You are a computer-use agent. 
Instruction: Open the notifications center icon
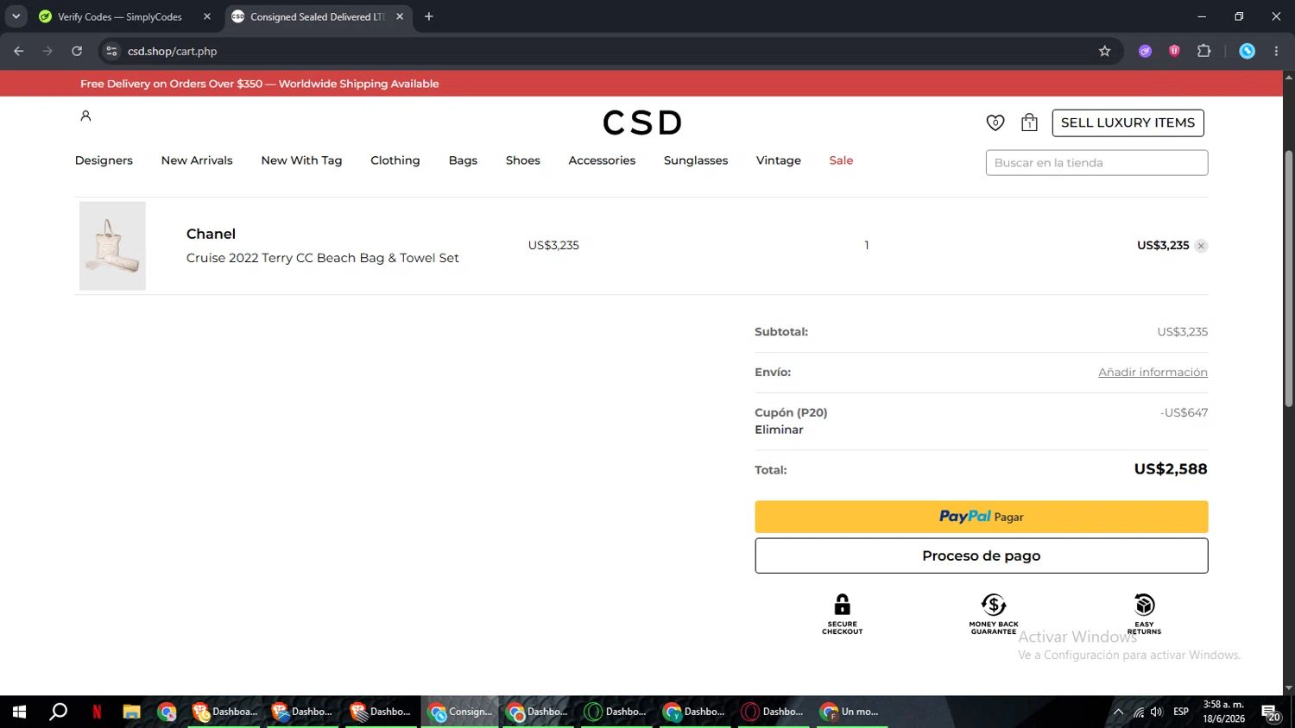pyautogui.click(x=1271, y=712)
